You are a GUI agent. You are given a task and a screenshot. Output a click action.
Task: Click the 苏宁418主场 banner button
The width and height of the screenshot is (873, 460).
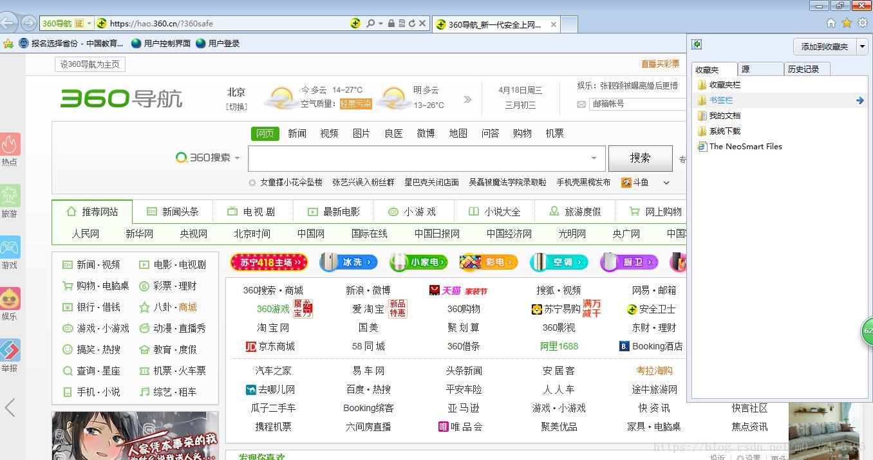[269, 262]
